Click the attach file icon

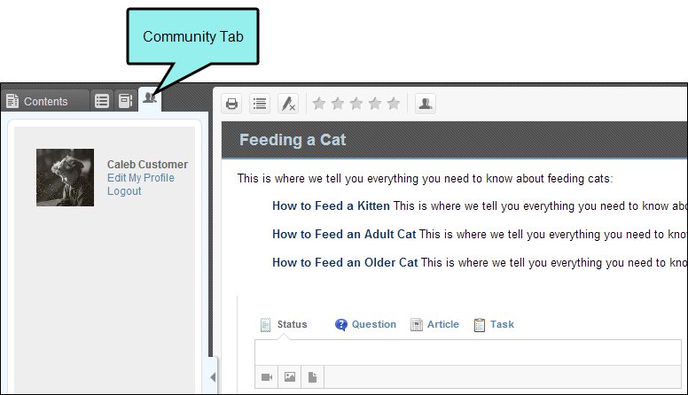(x=312, y=377)
